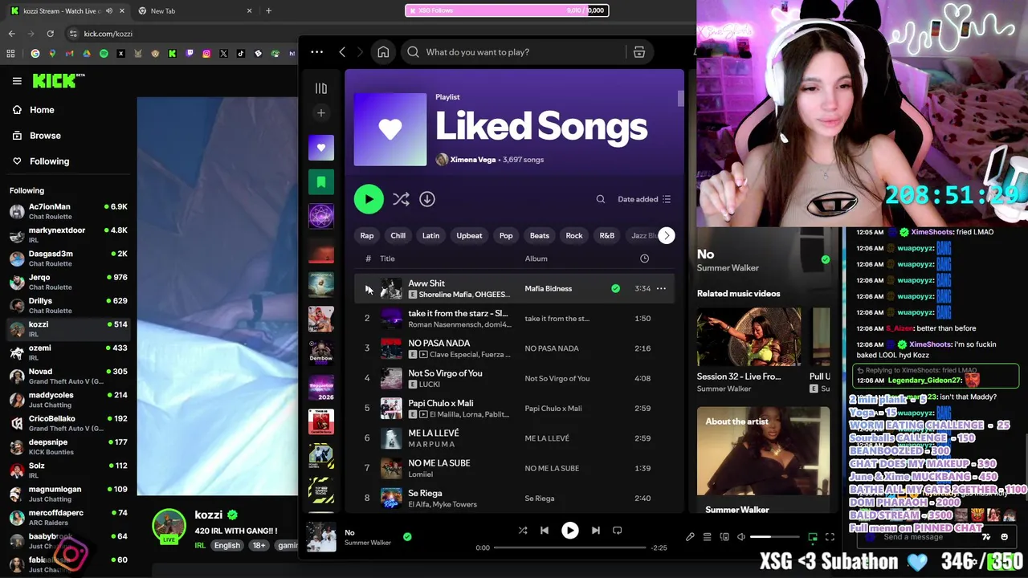Switch to New Tab browser tab

194,10
